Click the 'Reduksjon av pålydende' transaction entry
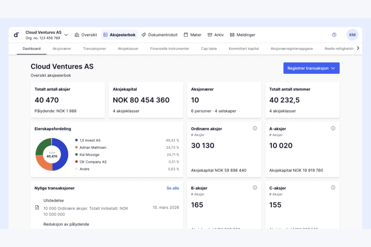This screenshot has height=247, width=371. pyautogui.click(x=66, y=224)
